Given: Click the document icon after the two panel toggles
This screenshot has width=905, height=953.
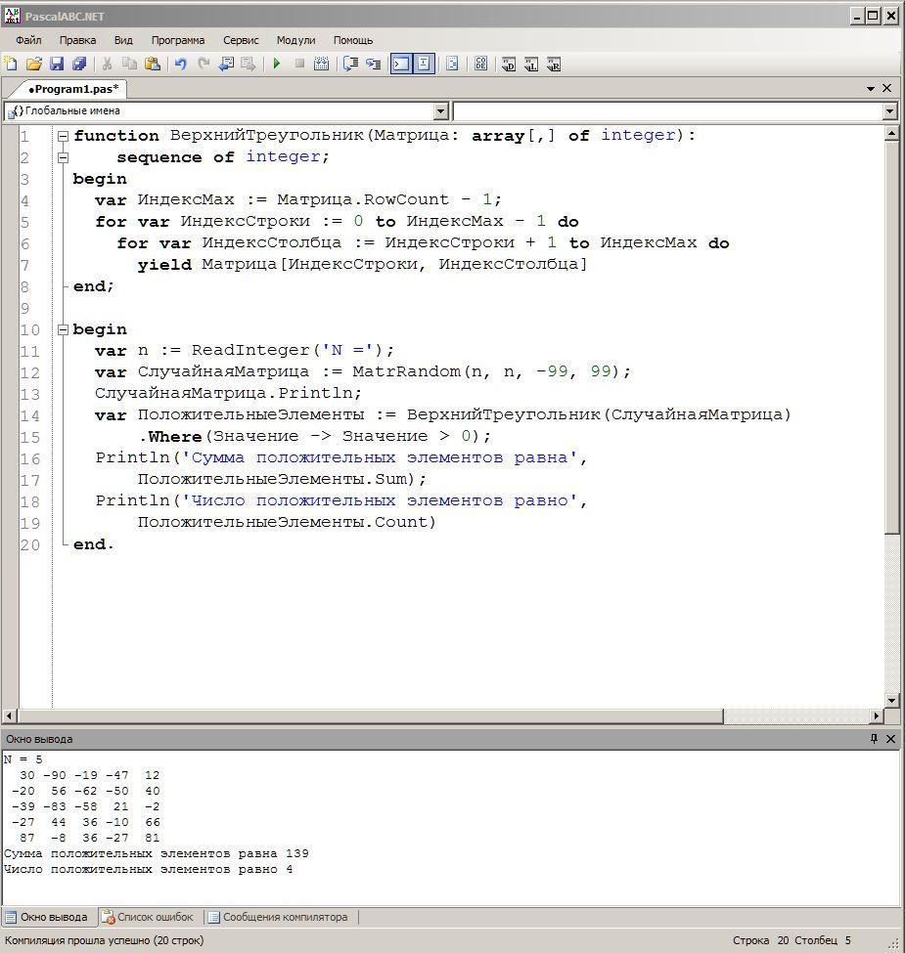Looking at the screenshot, I should (452, 64).
